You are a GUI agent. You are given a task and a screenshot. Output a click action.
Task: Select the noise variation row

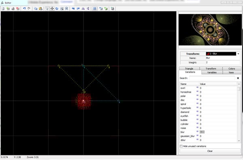point(209,128)
